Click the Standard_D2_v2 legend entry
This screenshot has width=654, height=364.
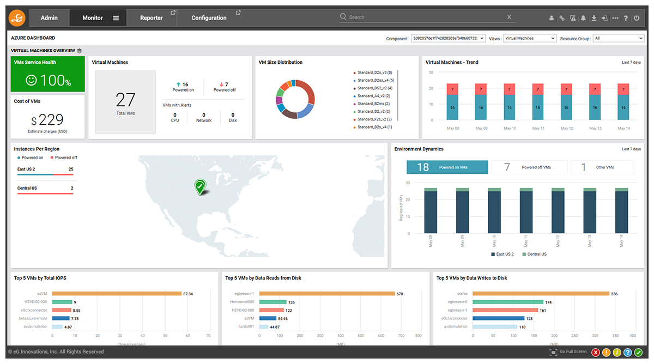coord(371,112)
